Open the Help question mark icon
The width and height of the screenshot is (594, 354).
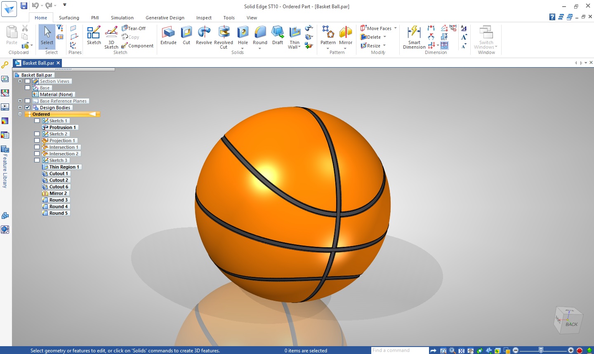[x=552, y=17]
